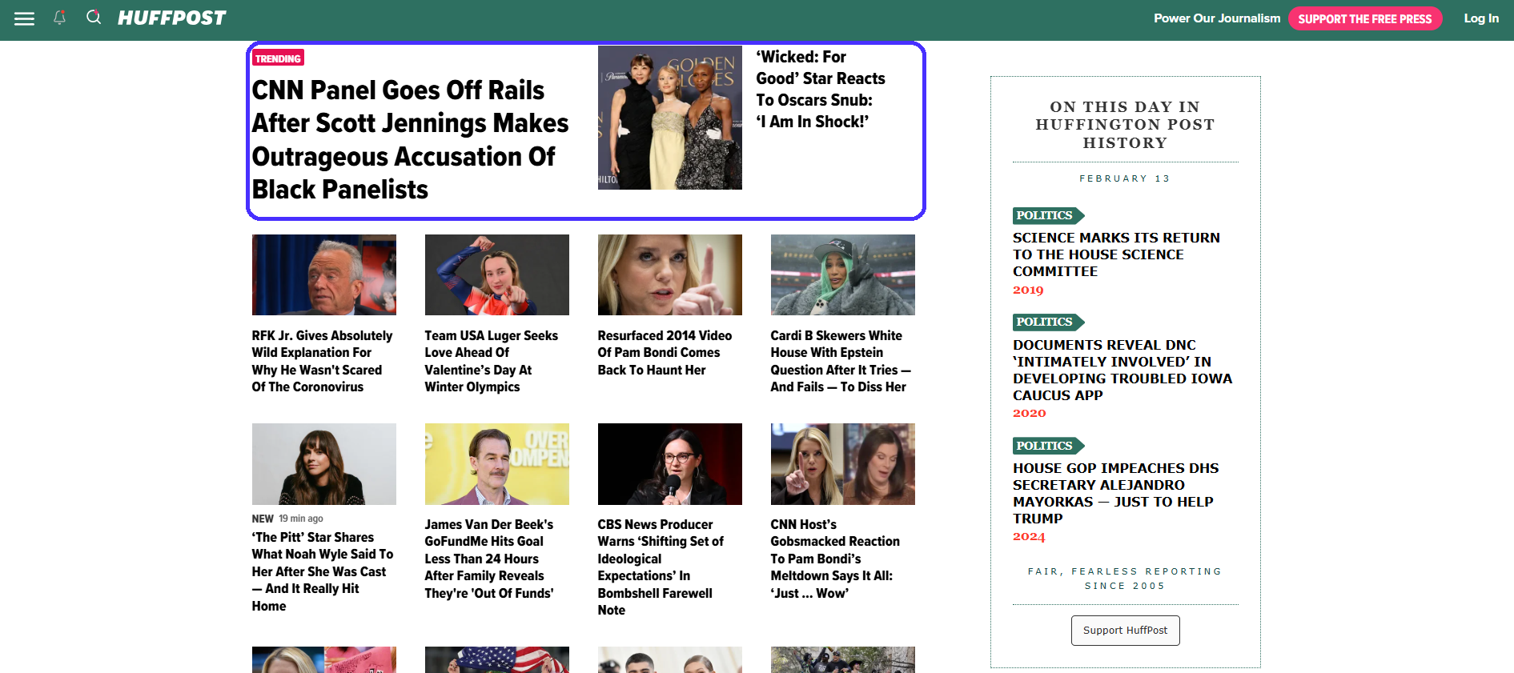Open the CNN Panel Goes Off Rails headline
This screenshot has height=673, width=1514.
coord(410,140)
